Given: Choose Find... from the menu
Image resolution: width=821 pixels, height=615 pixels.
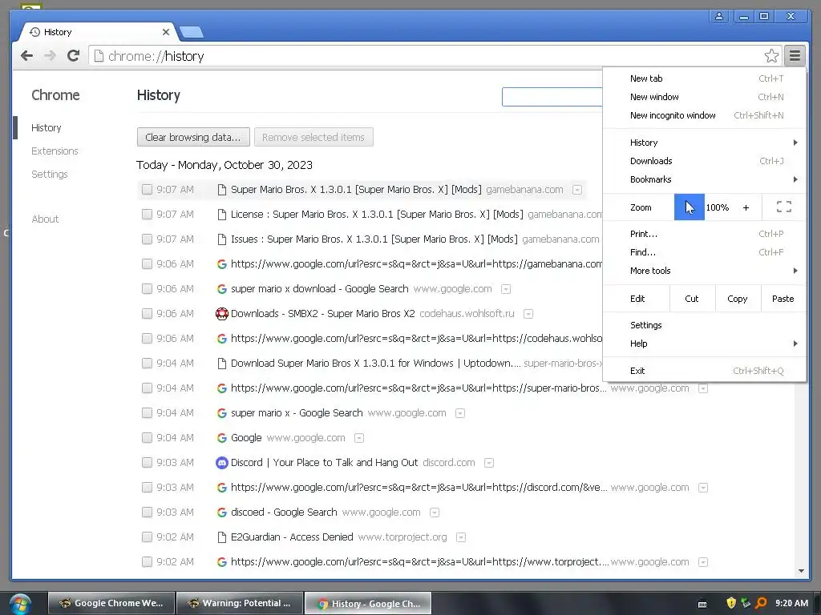Looking at the screenshot, I should 704,252.
